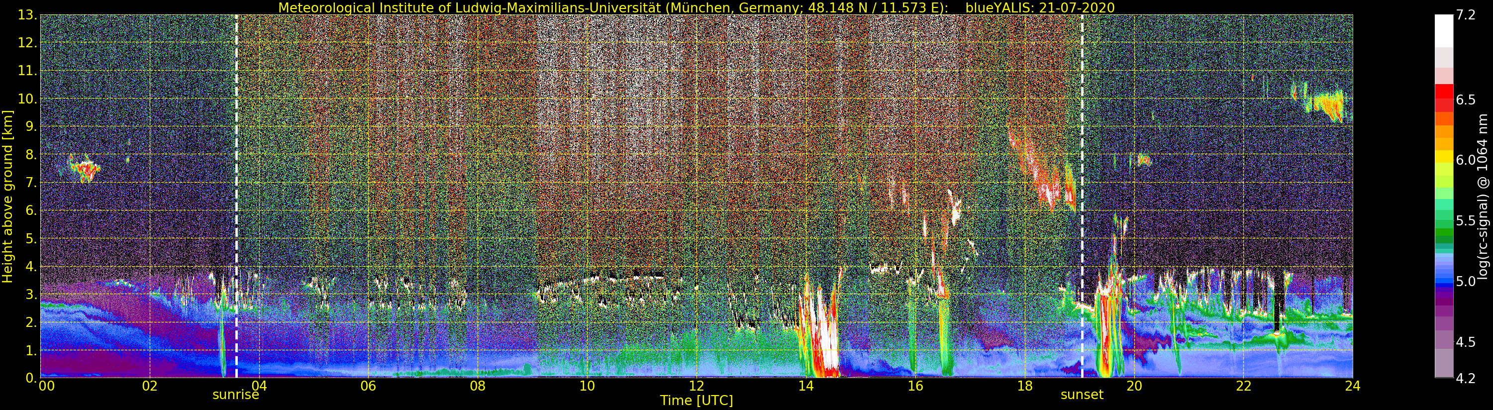Click the height axis tick label 6

click(31, 211)
